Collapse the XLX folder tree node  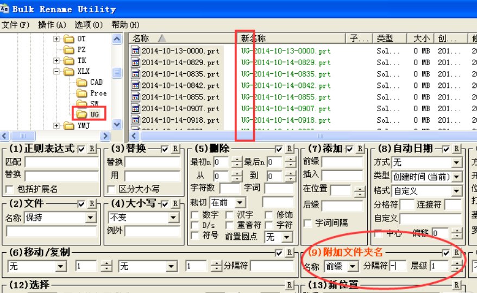[x=57, y=72]
